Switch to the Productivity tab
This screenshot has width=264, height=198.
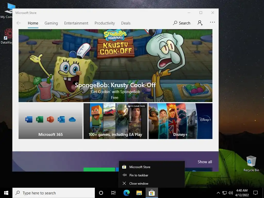click(x=105, y=23)
